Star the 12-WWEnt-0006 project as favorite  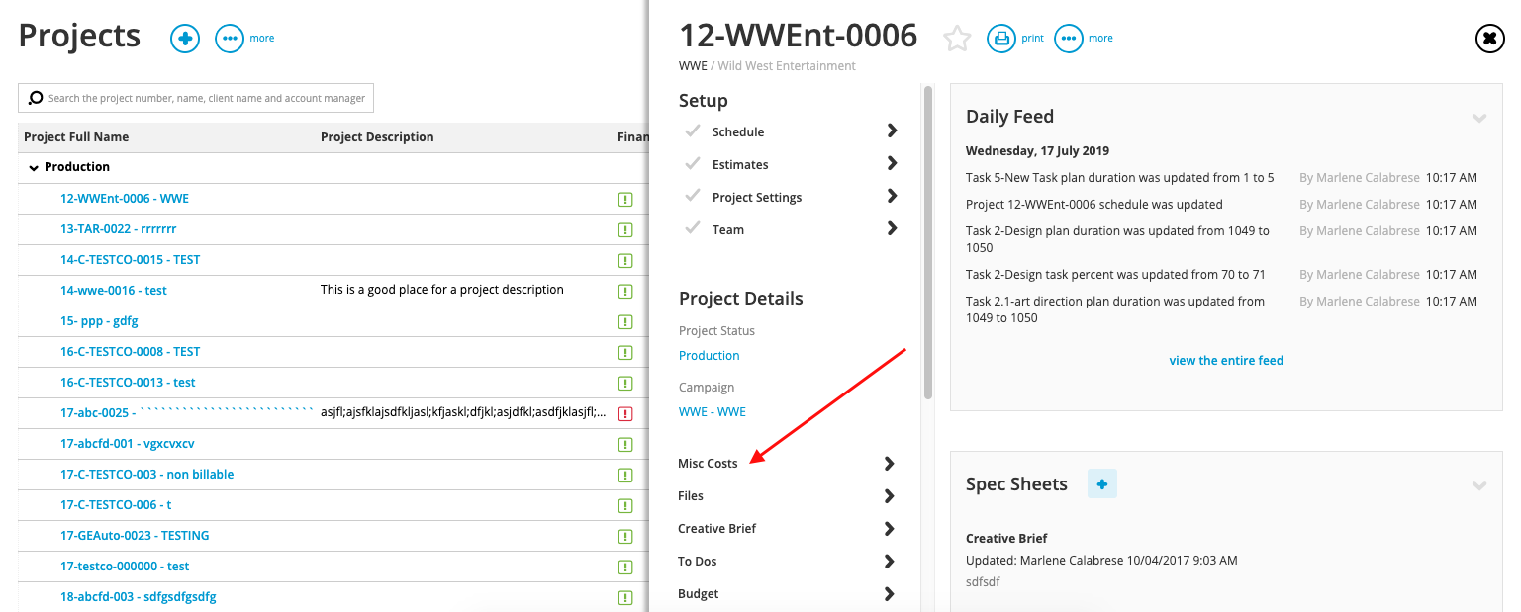(x=957, y=39)
